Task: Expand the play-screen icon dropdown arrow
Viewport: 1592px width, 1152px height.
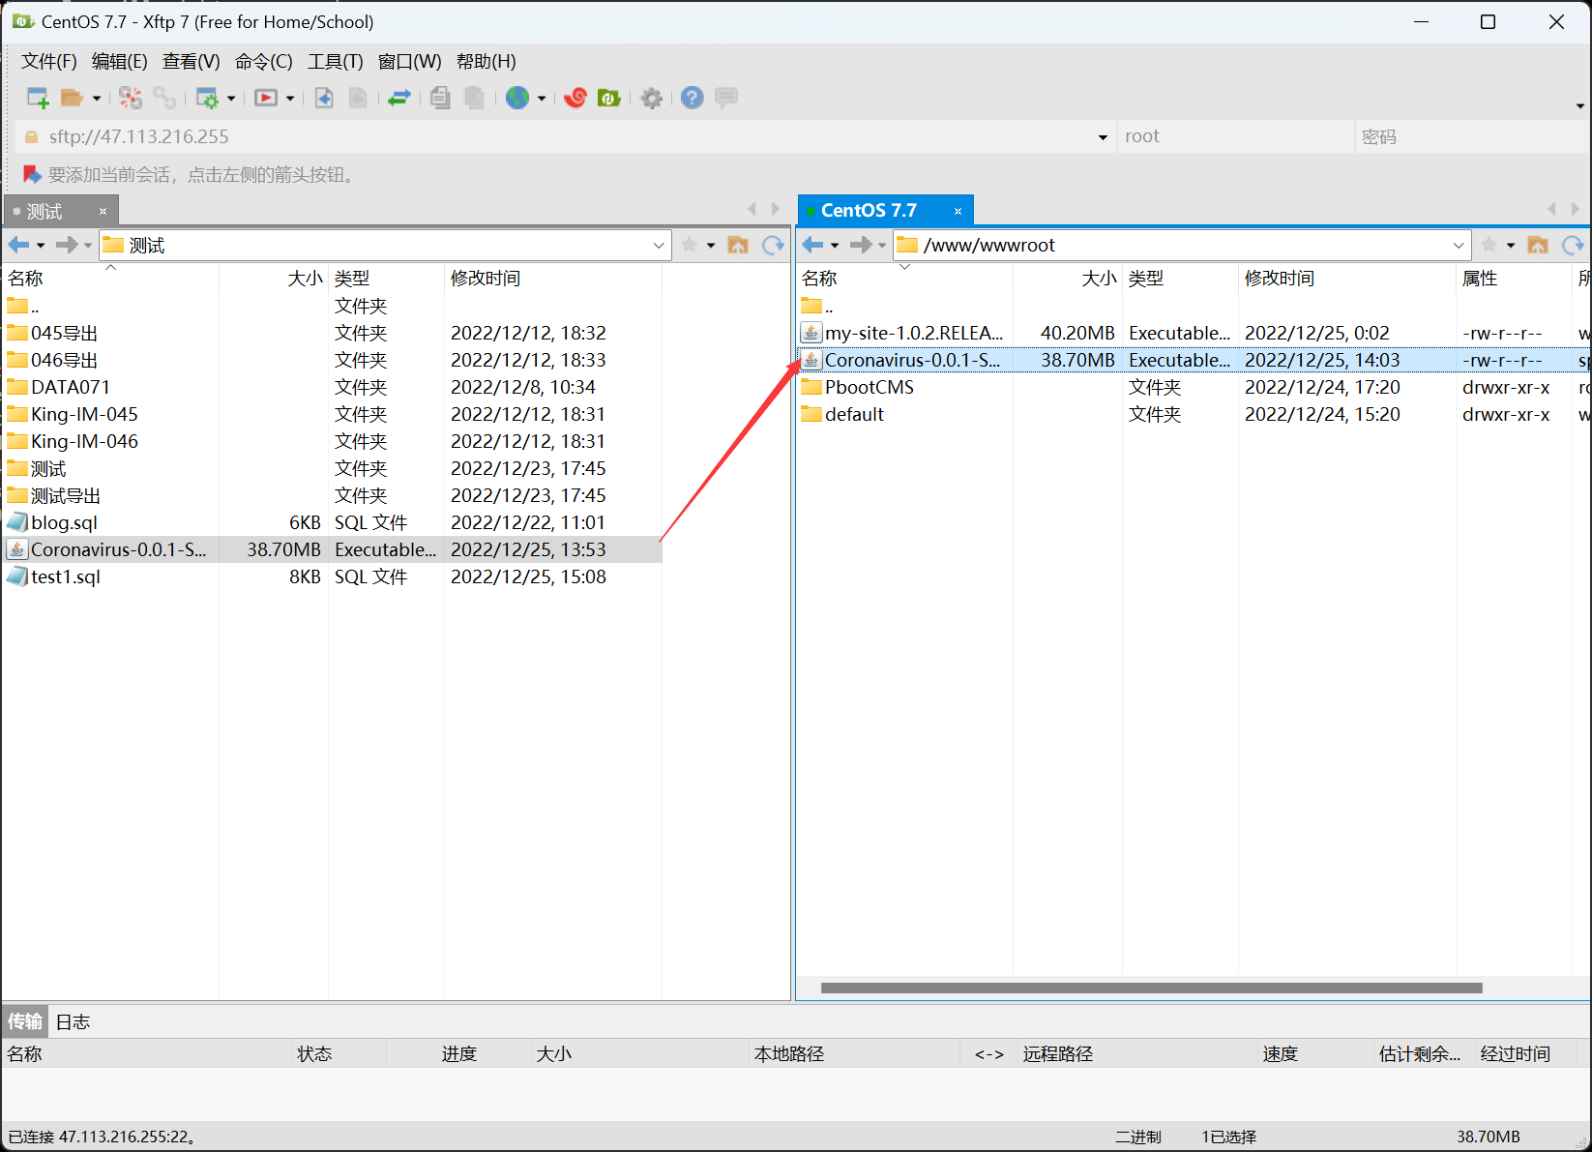Action: tap(290, 99)
